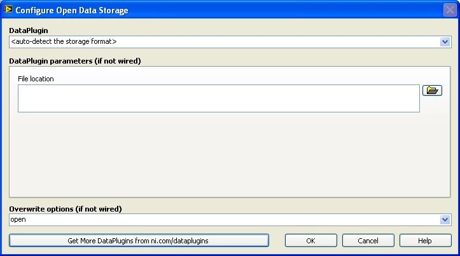Close the Configure Open Data Storage window
This screenshot has width=460, height=256.
click(450, 10)
